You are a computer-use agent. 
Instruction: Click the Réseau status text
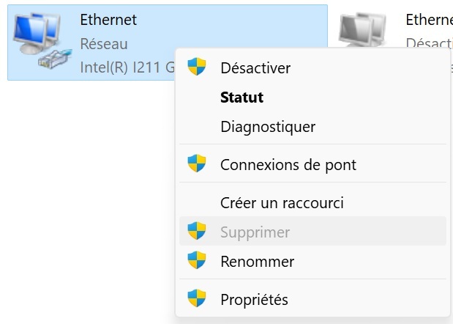pos(104,44)
